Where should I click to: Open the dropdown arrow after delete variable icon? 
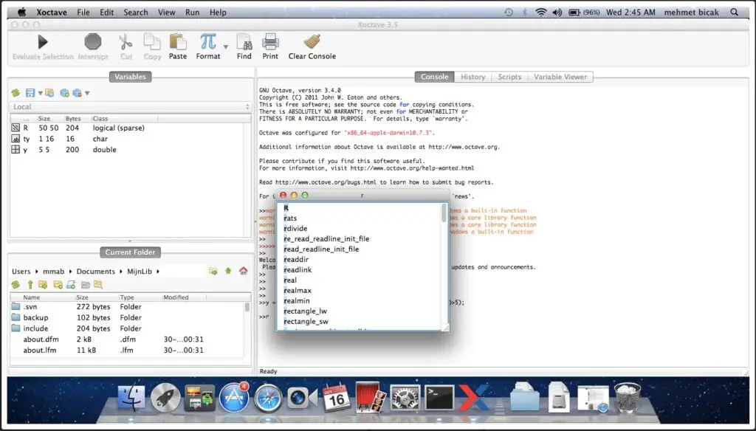click(x=87, y=93)
